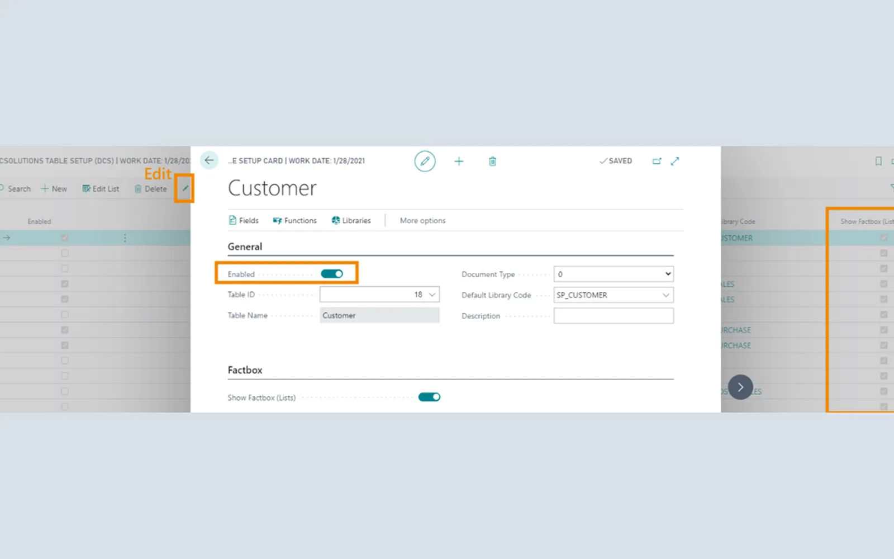Click the General section heading
The width and height of the screenshot is (894, 559).
click(x=245, y=247)
